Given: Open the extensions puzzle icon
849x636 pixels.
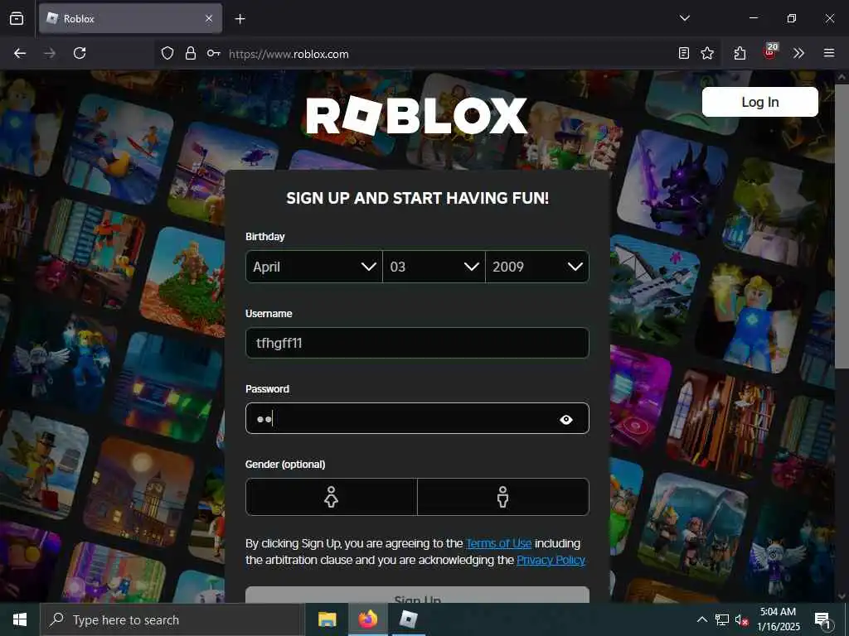Looking at the screenshot, I should 740,53.
